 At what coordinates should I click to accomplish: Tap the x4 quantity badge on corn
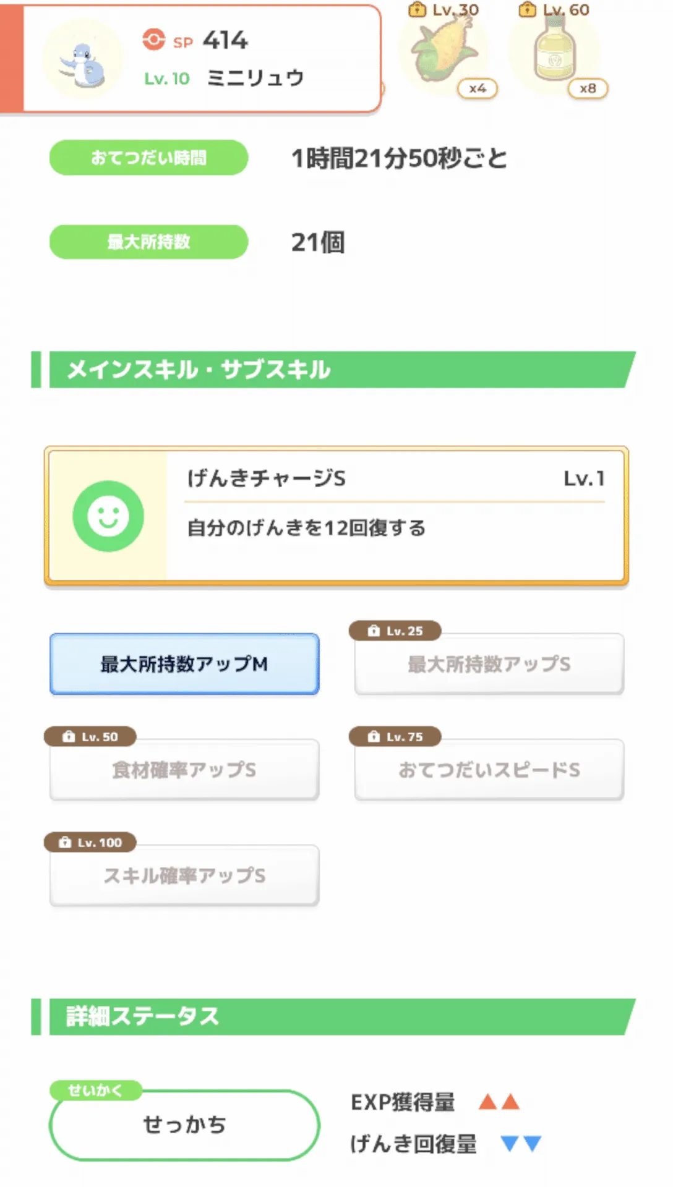[478, 89]
